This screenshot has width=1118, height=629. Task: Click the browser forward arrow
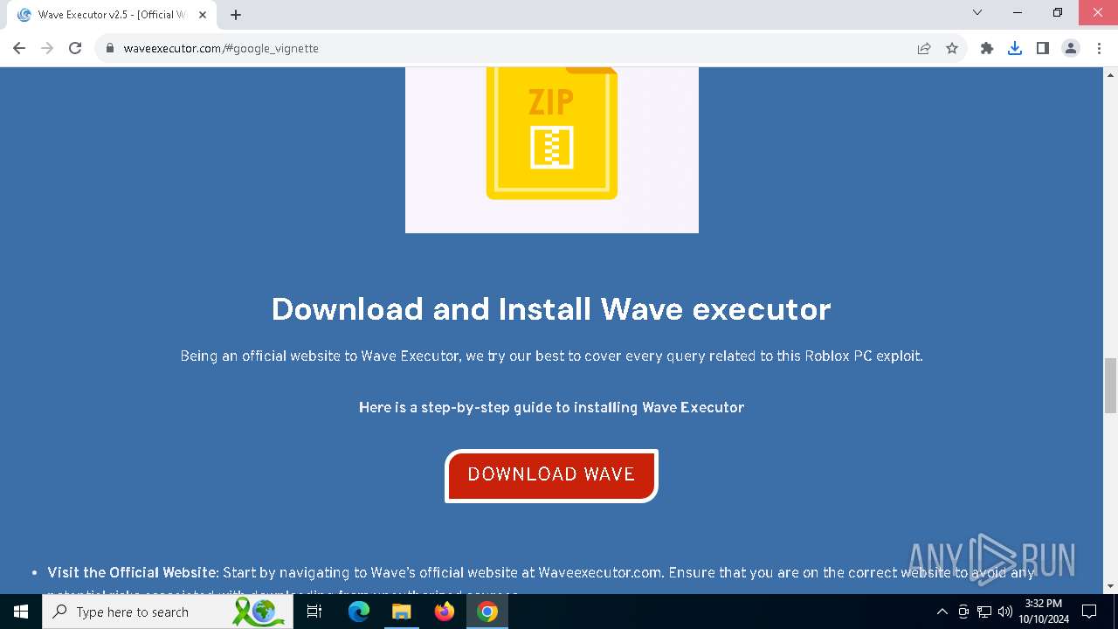tap(47, 48)
